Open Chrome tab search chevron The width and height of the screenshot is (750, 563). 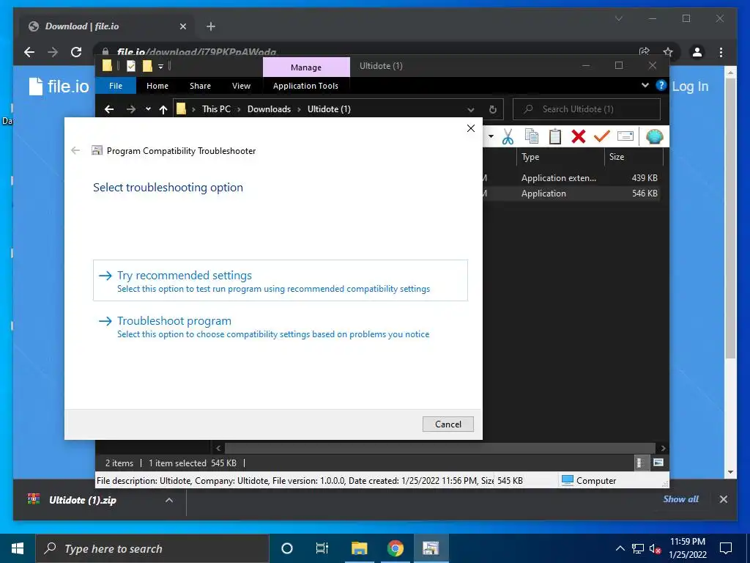[x=618, y=18]
